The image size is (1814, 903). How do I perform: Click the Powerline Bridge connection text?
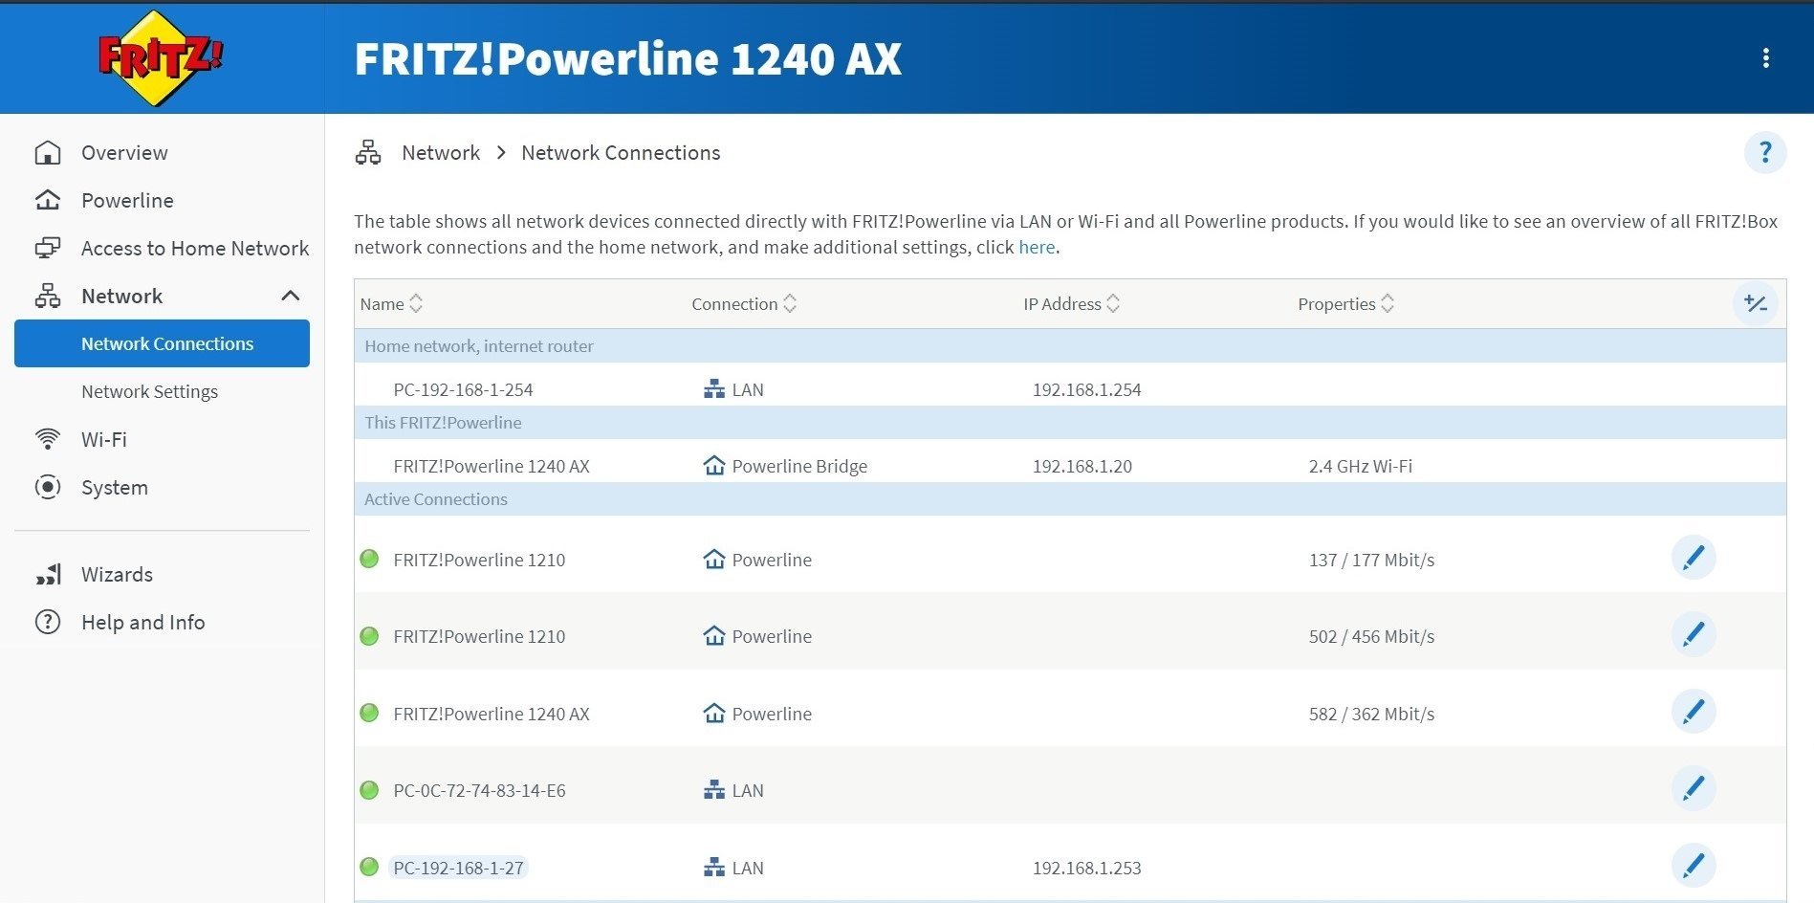click(799, 466)
